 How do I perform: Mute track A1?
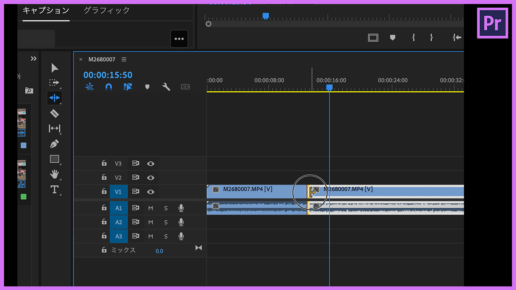coord(151,208)
